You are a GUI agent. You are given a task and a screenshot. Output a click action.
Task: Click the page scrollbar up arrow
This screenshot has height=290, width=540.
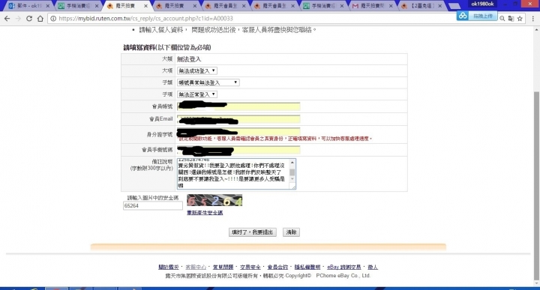click(x=536, y=30)
